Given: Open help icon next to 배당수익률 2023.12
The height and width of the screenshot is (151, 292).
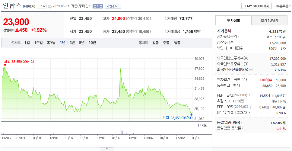Looking at the screenshot, I should [249, 113].
